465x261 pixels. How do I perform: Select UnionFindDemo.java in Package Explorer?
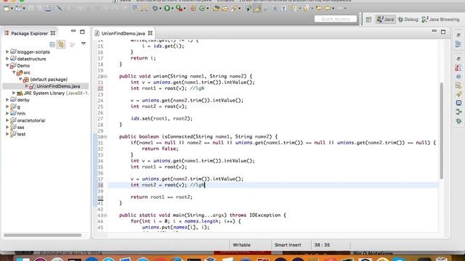point(58,86)
